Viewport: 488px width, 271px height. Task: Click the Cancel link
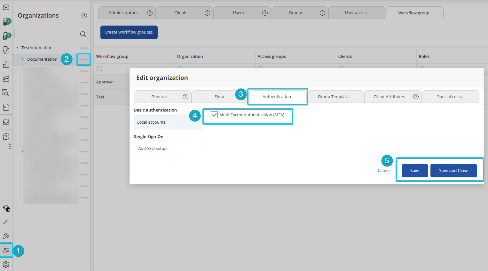click(384, 170)
